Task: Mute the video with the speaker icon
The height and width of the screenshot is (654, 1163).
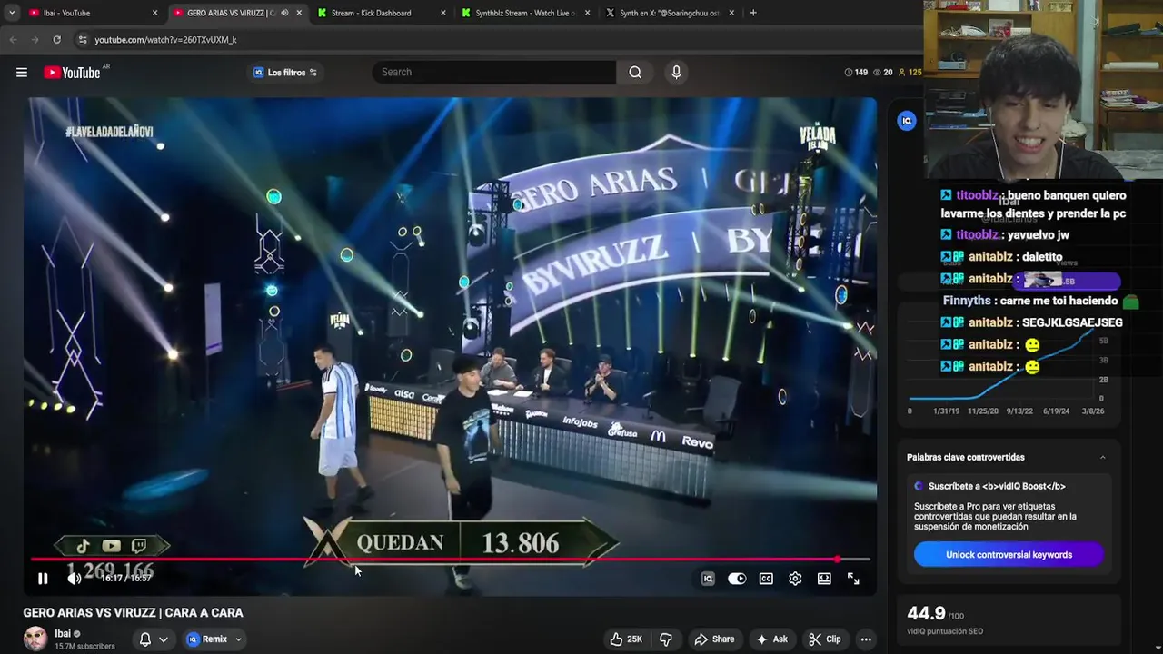Action: tap(75, 579)
